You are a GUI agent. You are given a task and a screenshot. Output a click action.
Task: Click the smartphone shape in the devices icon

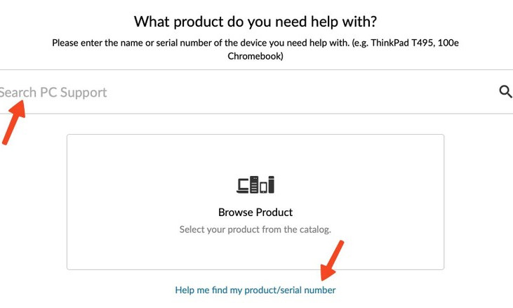pyautogui.click(x=263, y=188)
